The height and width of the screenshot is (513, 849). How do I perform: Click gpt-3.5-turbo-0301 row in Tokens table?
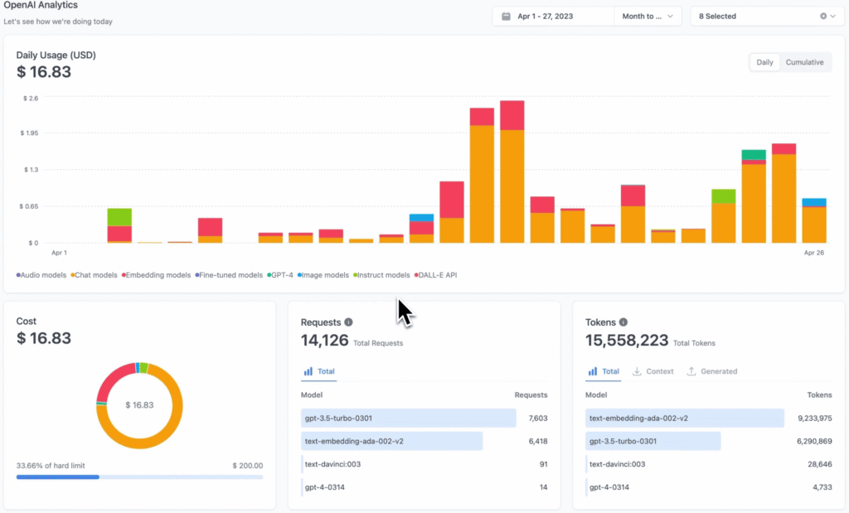pos(709,441)
